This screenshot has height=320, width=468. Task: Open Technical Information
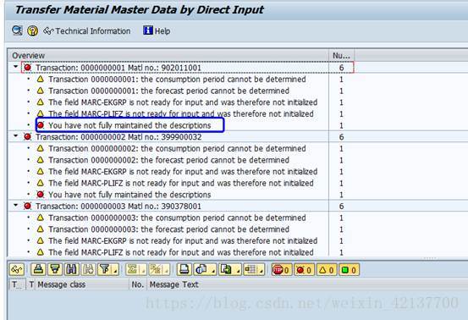(87, 31)
